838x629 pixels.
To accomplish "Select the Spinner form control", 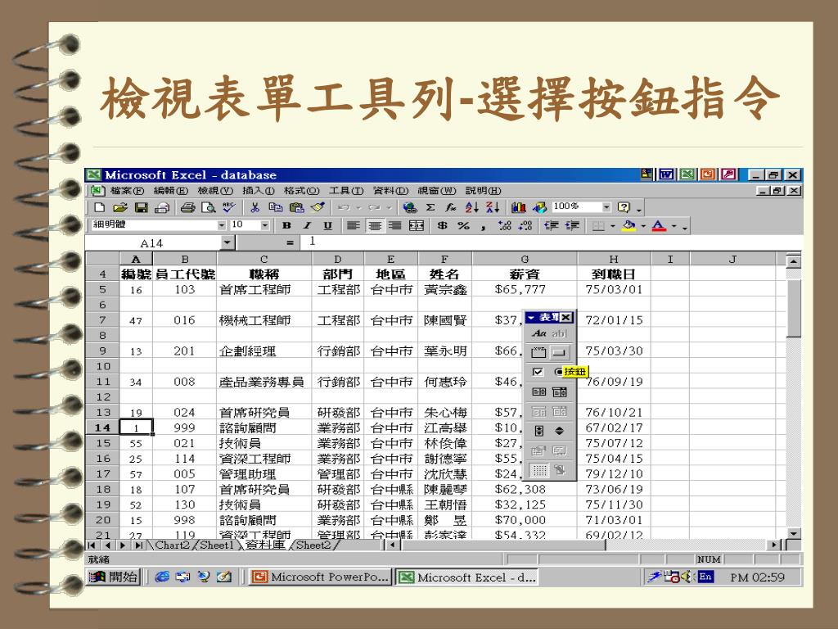I will tap(560, 431).
